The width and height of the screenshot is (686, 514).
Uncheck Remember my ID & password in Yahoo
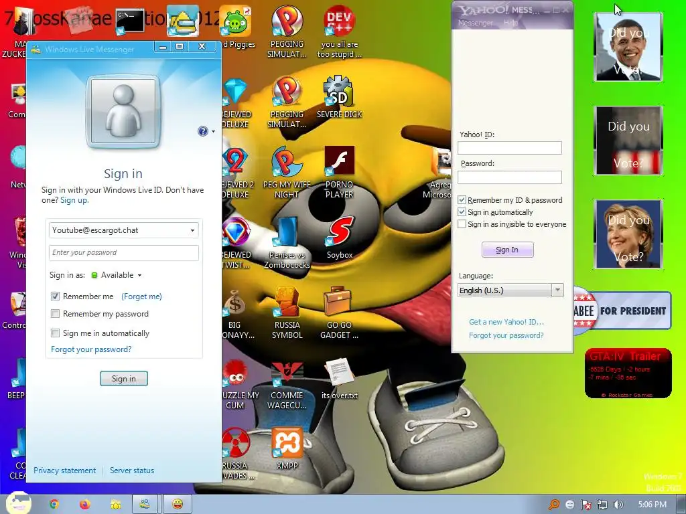tap(462, 199)
